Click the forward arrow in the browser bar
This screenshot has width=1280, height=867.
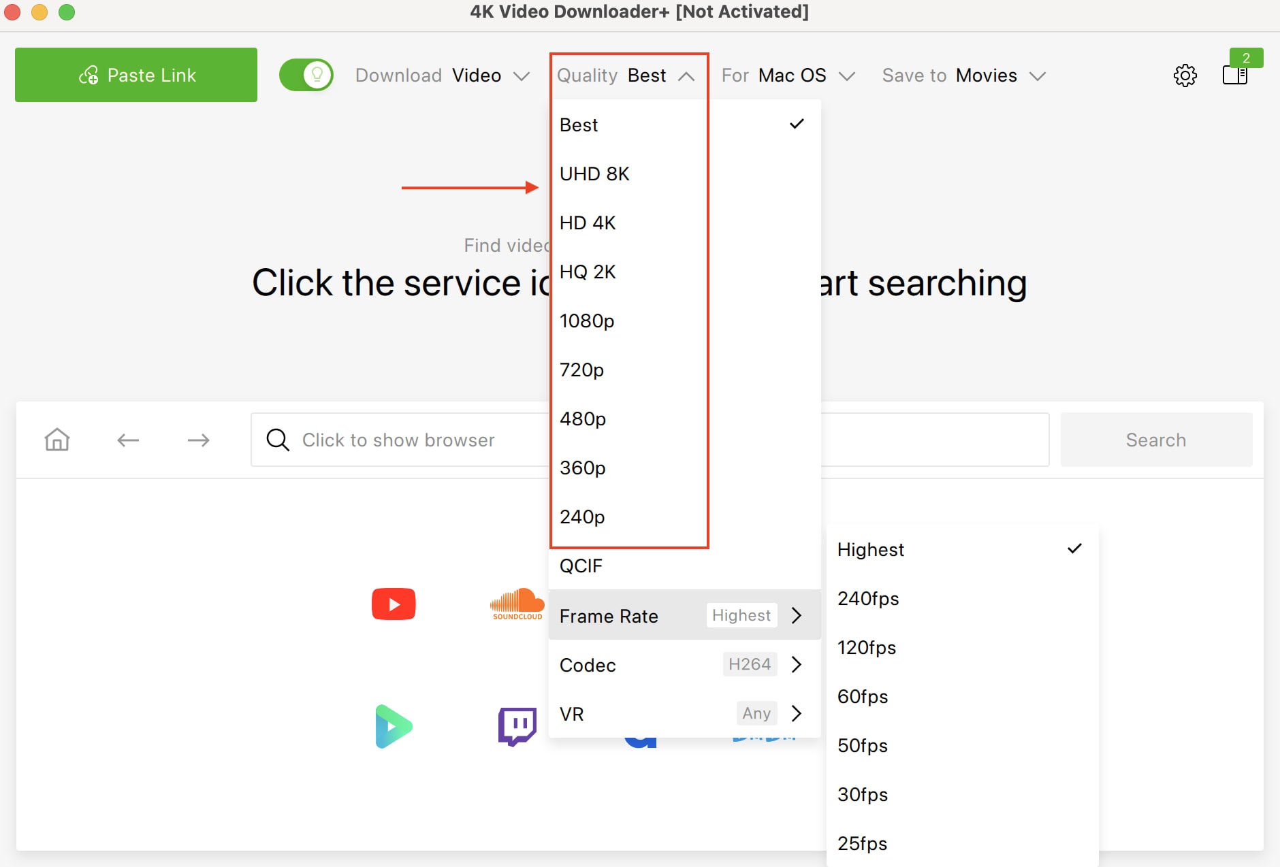[198, 440]
